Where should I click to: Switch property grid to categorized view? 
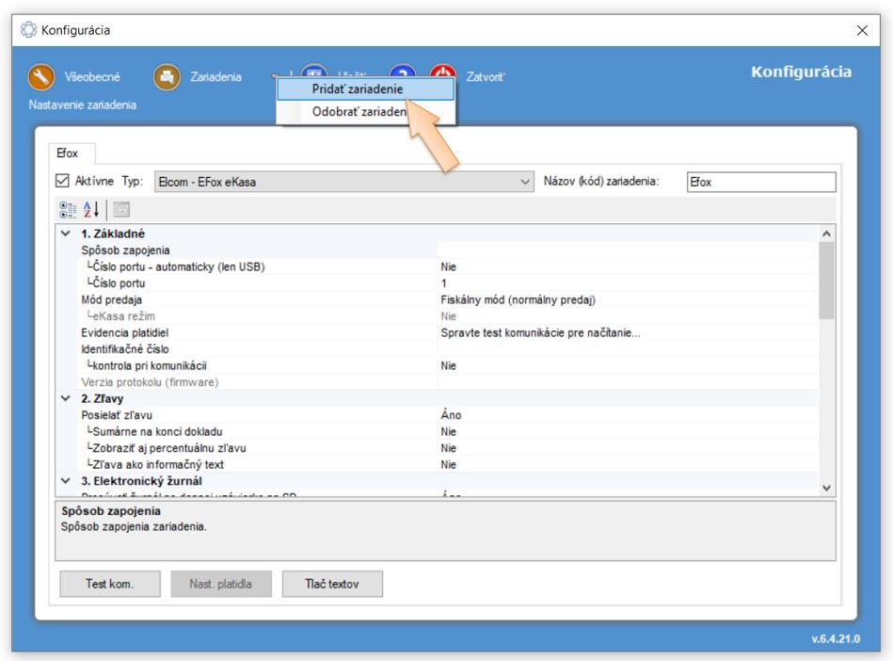pyautogui.click(x=70, y=209)
